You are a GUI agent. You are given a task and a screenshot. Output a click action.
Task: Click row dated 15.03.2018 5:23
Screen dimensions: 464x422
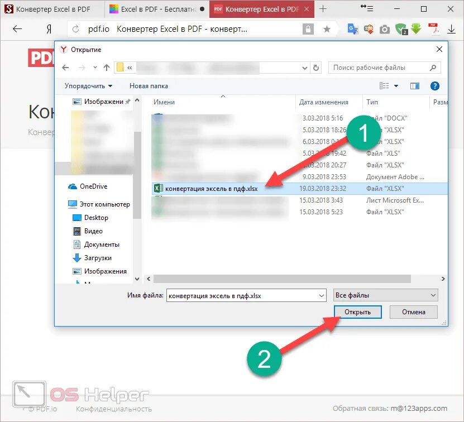pos(299,212)
